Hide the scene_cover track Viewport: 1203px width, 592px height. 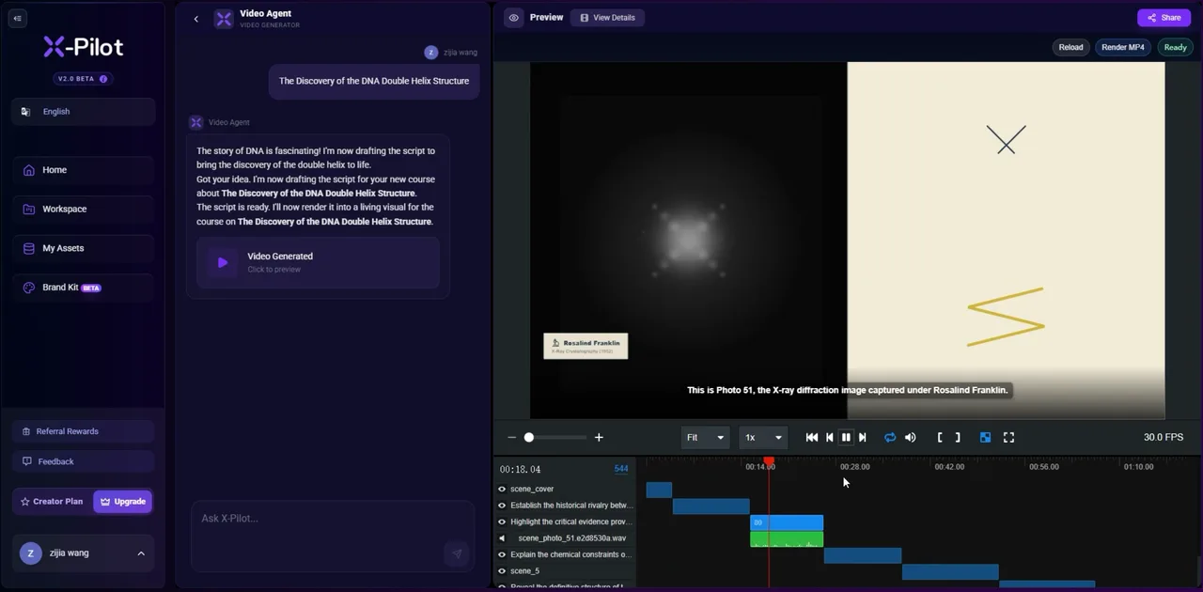point(502,489)
